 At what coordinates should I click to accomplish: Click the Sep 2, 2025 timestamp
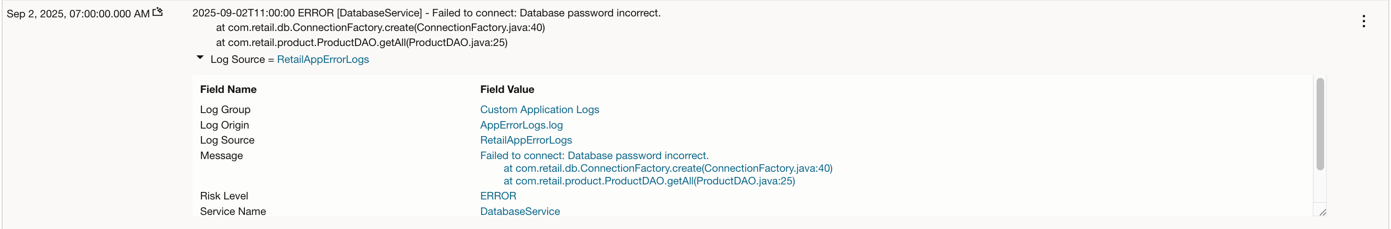[x=78, y=14]
